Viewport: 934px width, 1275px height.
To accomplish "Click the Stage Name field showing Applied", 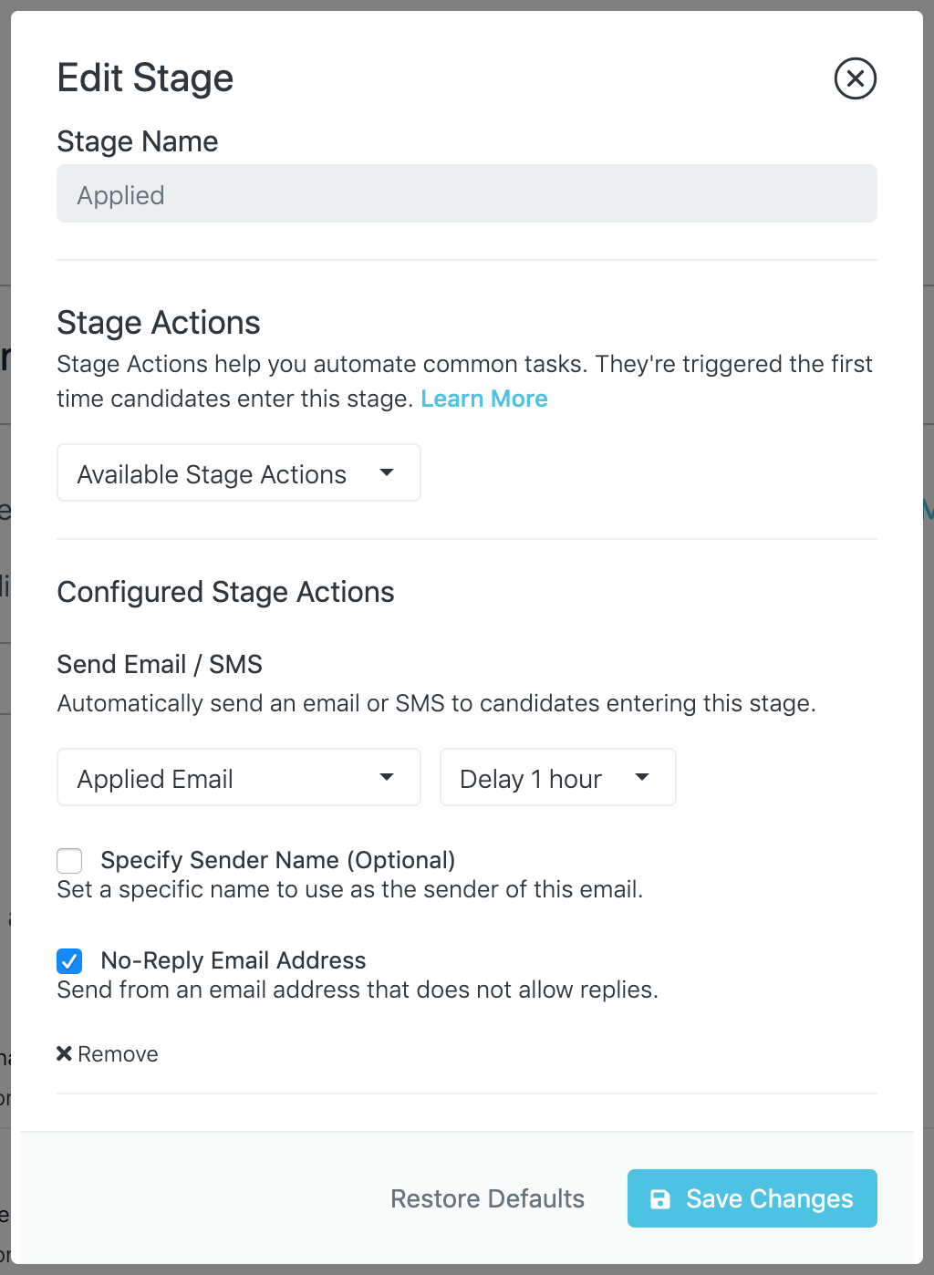I will point(466,194).
